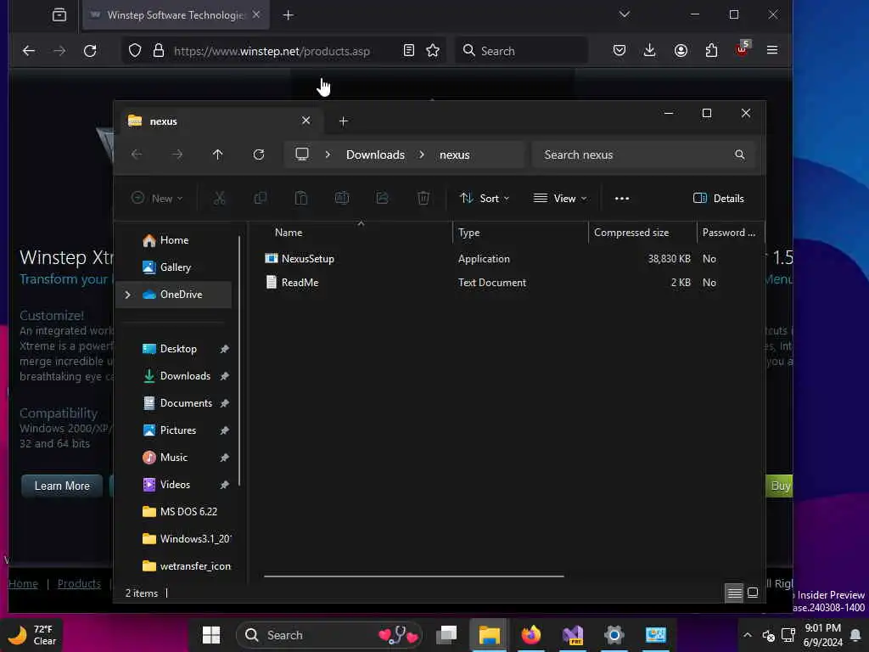Screen dimensions: 869x652
Task: Click the Copy icon in Explorer toolbar
Action: coord(260,198)
